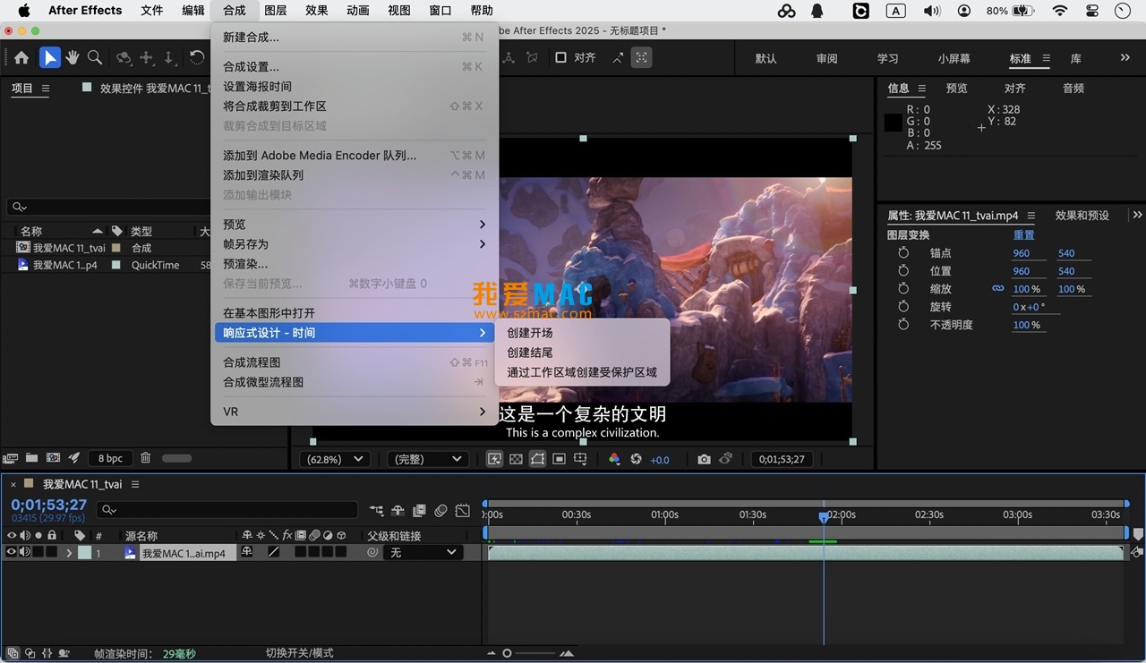The image size is (1146, 663).
Task: Expand the 预览 submenu
Action: tap(354, 225)
